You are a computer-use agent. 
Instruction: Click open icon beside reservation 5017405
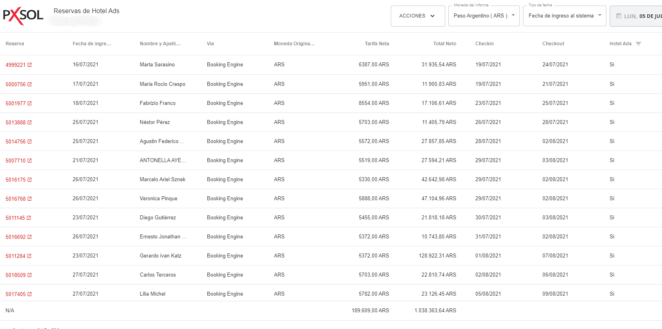coord(29,294)
